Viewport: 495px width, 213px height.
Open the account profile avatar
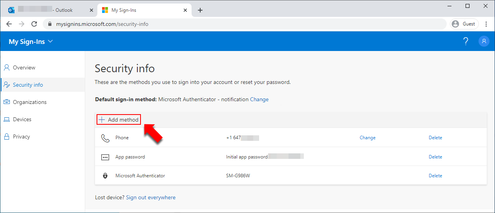click(484, 41)
